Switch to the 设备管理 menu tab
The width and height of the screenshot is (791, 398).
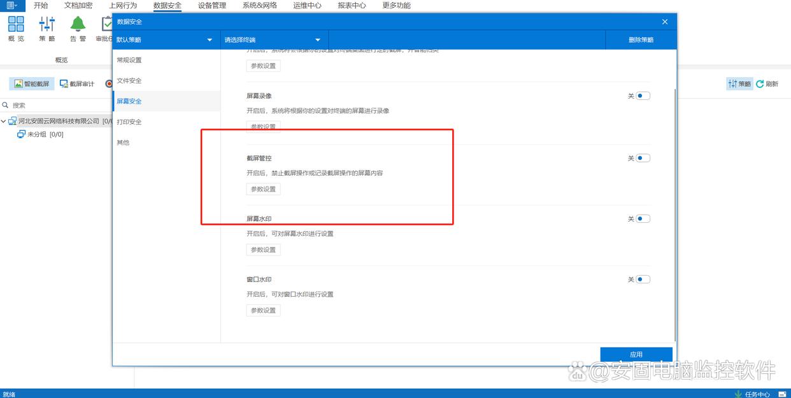coord(212,5)
